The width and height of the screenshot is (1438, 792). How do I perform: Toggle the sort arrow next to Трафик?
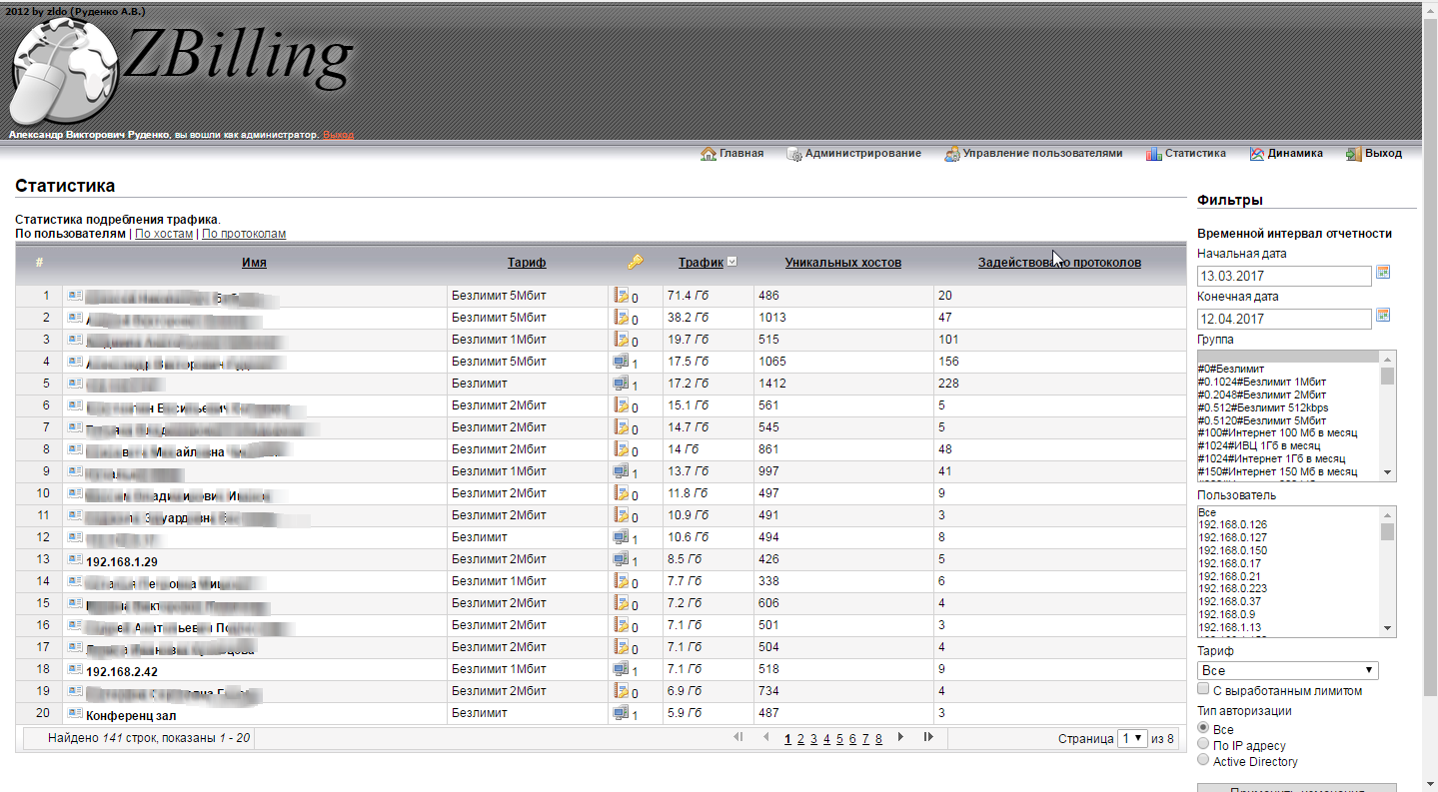pos(732,263)
